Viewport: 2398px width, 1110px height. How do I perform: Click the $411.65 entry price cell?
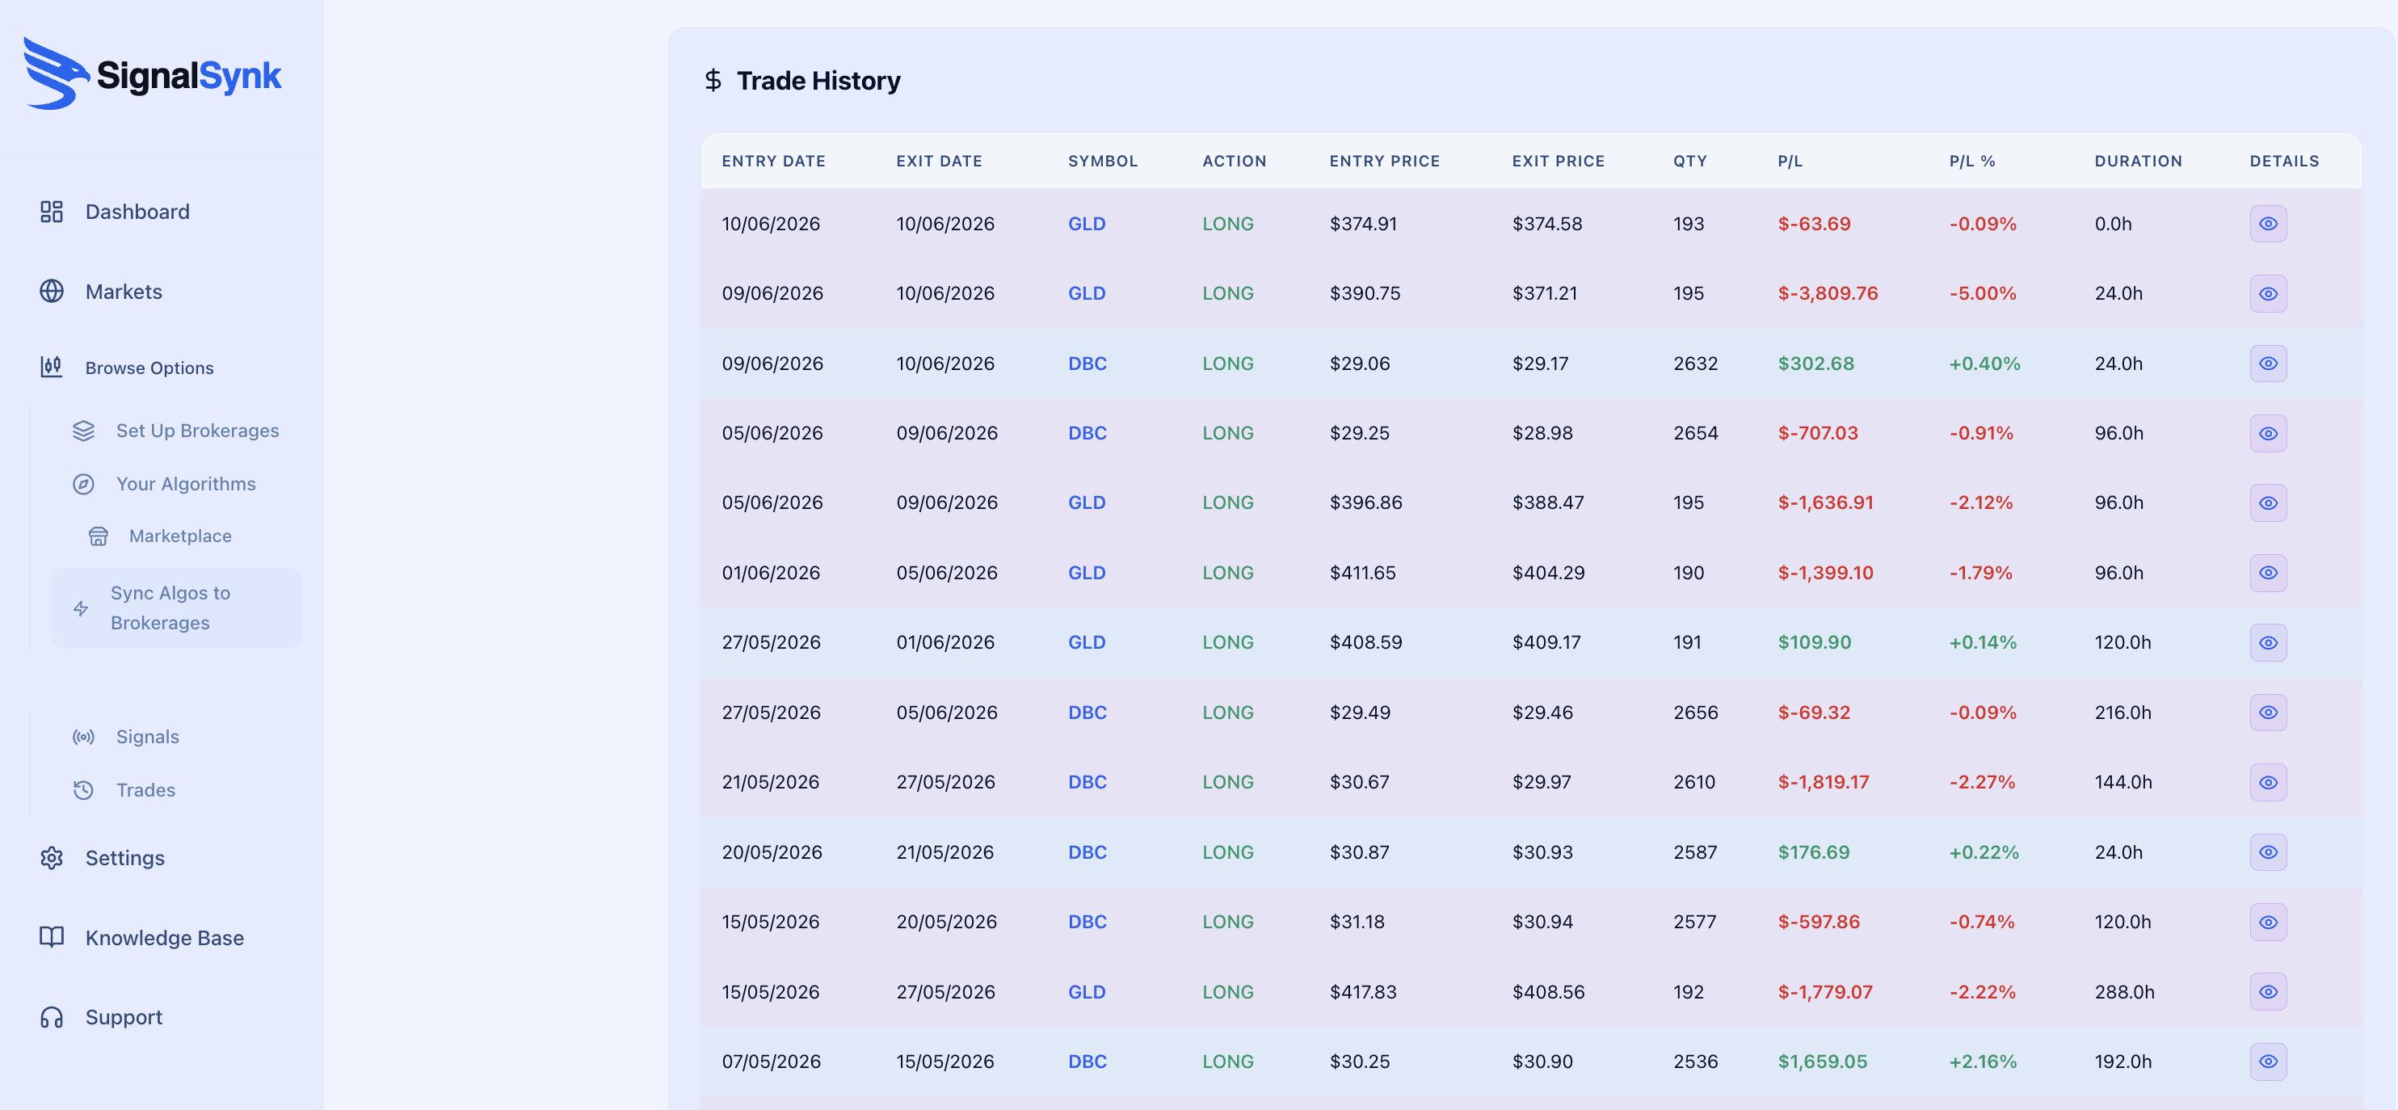pyautogui.click(x=1362, y=572)
